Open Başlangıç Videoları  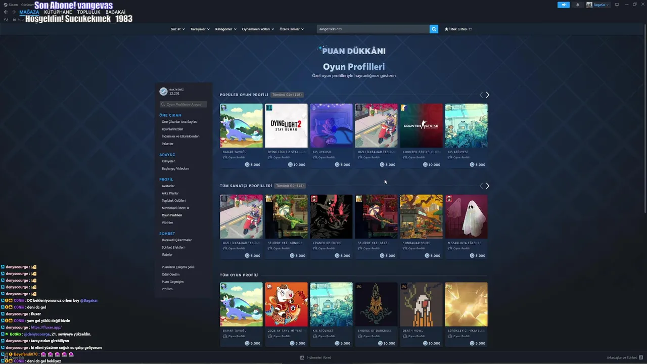[175, 168]
